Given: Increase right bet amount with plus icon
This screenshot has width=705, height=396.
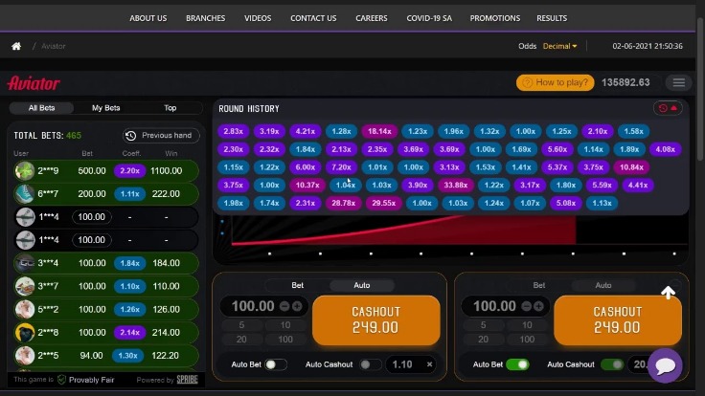Looking at the screenshot, I should pos(538,306).
